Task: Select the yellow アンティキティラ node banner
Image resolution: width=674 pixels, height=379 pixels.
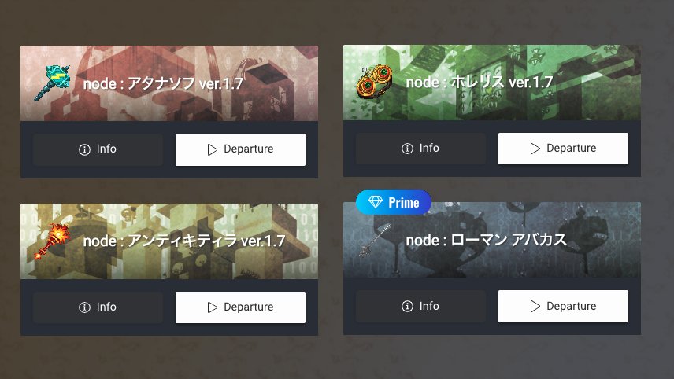Action: pyautogui.click(x=169, y=241)
